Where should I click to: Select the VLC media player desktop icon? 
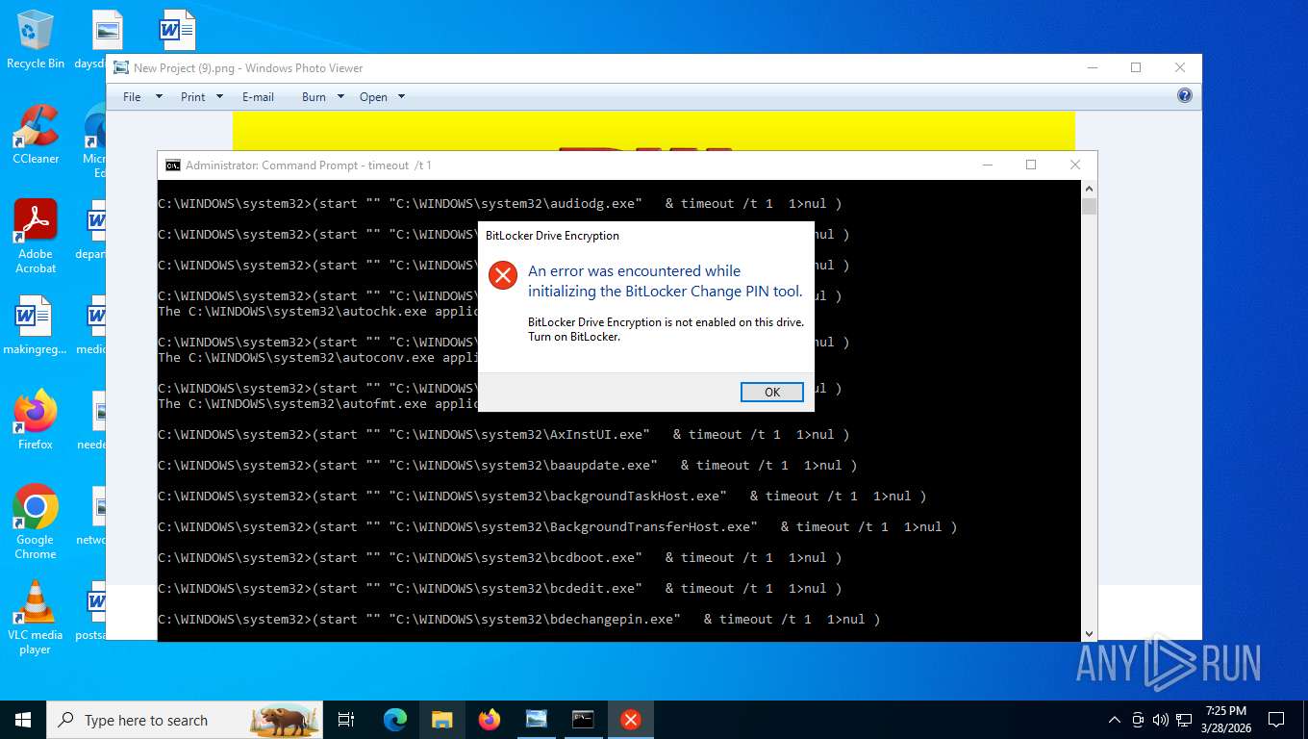point(36,618)
